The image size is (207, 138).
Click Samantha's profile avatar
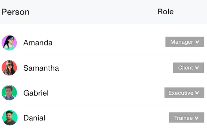coord(9,68)
